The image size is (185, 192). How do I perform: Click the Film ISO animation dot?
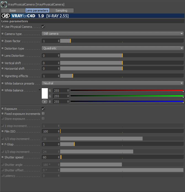2,131
